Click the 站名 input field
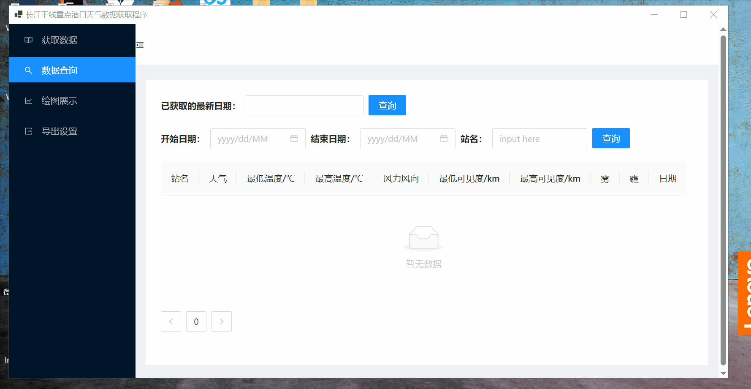The height and width of the screenshot is (389, 751). point(539,138)
